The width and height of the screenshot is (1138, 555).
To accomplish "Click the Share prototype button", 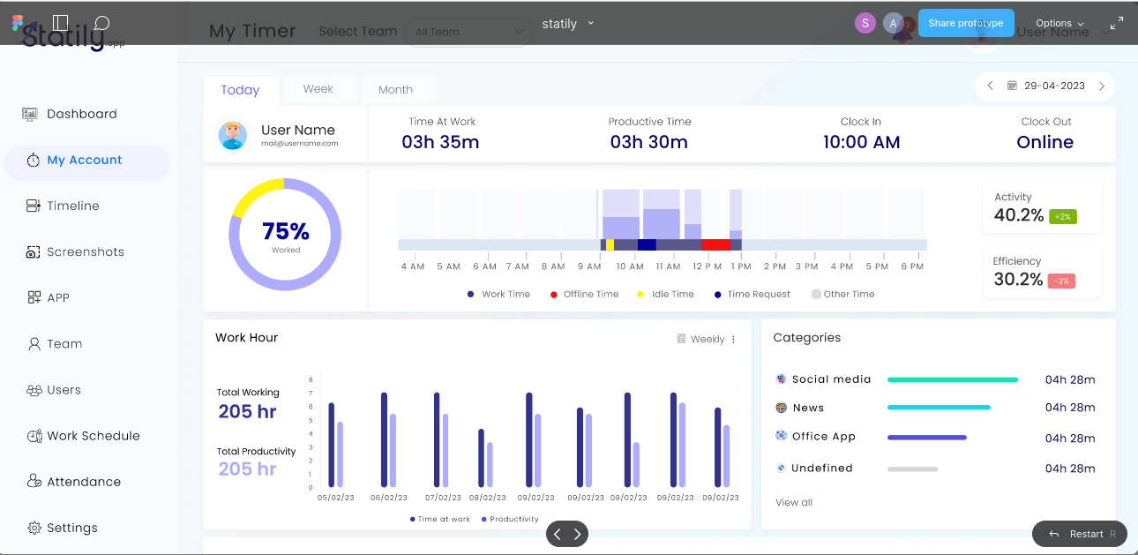I will click(966, 23).
